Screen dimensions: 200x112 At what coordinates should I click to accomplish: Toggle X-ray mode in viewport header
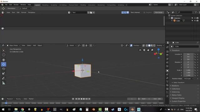143,45
